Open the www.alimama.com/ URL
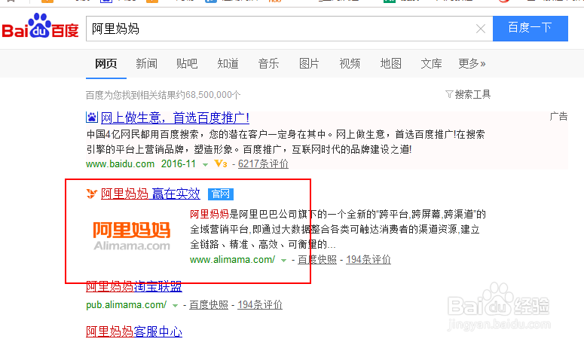The height and width of the screenshot is (345, 584). coord(232,259)
